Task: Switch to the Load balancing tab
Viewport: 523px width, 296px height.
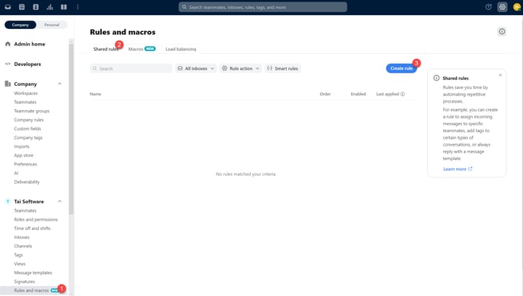Action: coord(181,49)
